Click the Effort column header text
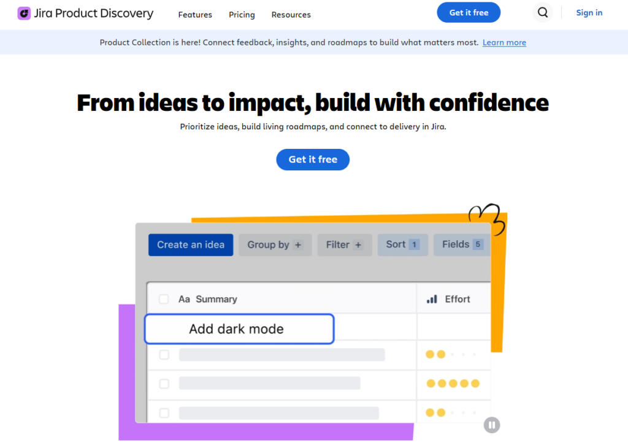Screen dimensions: 628x443 coord(458,300)
